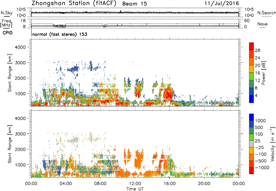
Task: Click the '4000' tick on power panel
Action: coord(20,47)
